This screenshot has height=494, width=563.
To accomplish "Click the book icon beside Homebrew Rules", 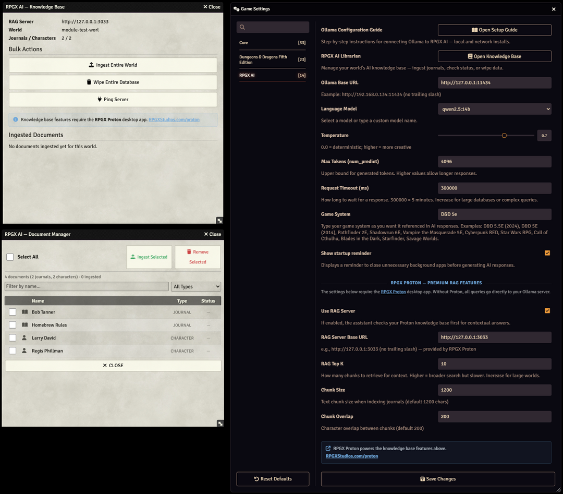I will (x=25, y=325).
